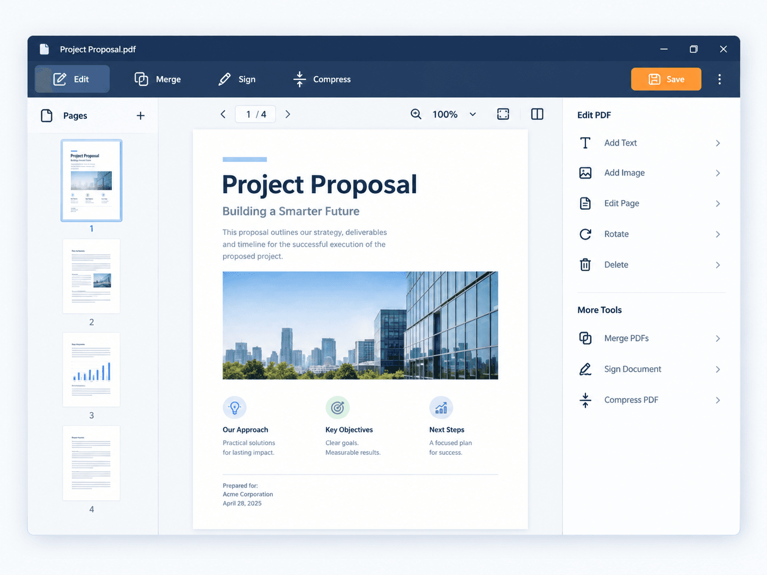The width and height of the screenshot is (767, 575).
Task: Switch to the Compress tab
Action: coord(322,79)
